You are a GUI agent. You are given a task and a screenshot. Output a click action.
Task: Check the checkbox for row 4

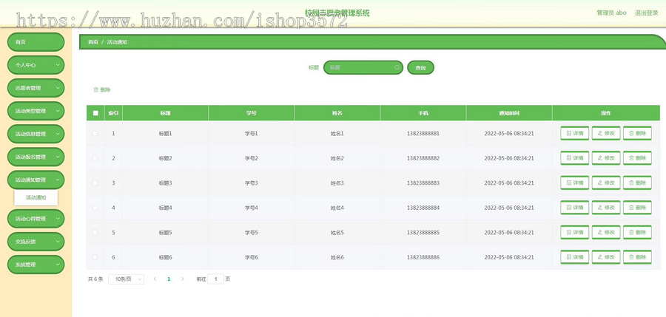[95, 208]
